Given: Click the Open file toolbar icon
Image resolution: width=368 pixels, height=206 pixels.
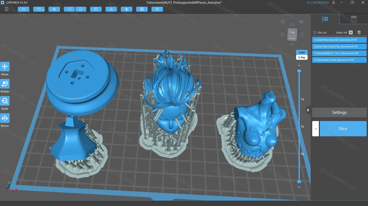Looking at the screenshot, I should (23, 9).
